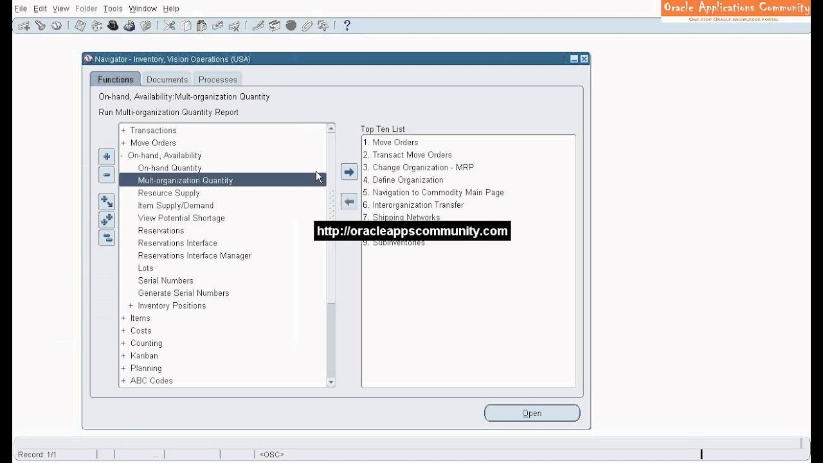Click the New record toolbar icon
Viewport: 823px width, 463px height.
[x=24, y=26]
